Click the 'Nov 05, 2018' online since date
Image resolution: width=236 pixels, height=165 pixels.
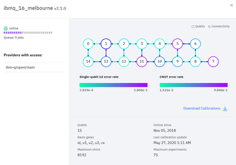165,130
